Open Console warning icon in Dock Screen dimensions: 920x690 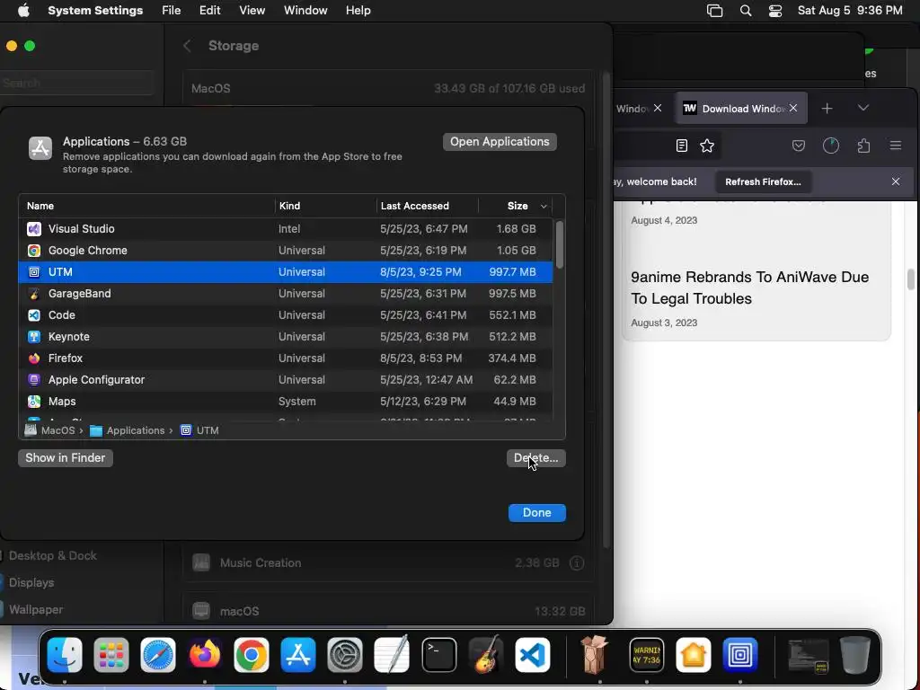(647, 654)
